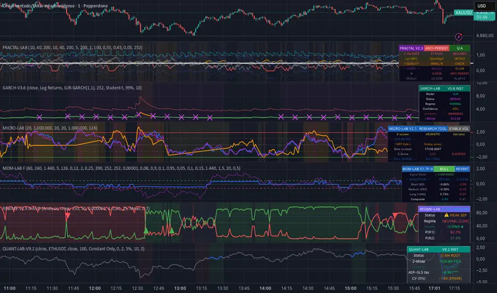The image size is (497, 293).
Task: Click the V9.2 INST cell
Action: (x=450, y=249)
